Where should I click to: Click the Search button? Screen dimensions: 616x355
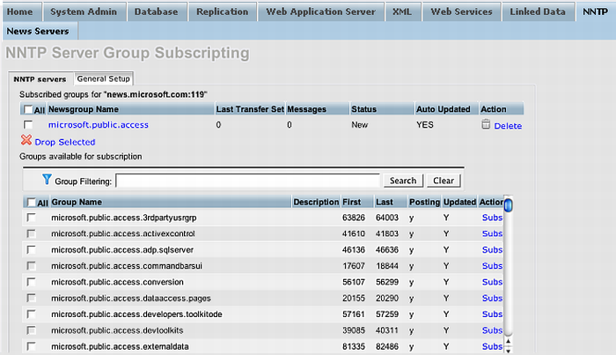click(x=403, y=181)
